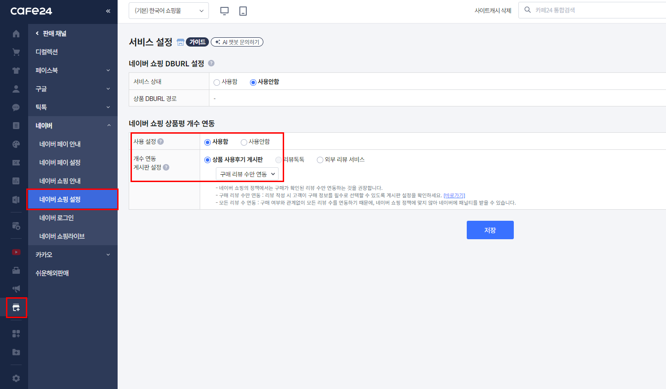Open the board document icon
This screenshot has width=666, height=389.
click(x=16, y=126)
